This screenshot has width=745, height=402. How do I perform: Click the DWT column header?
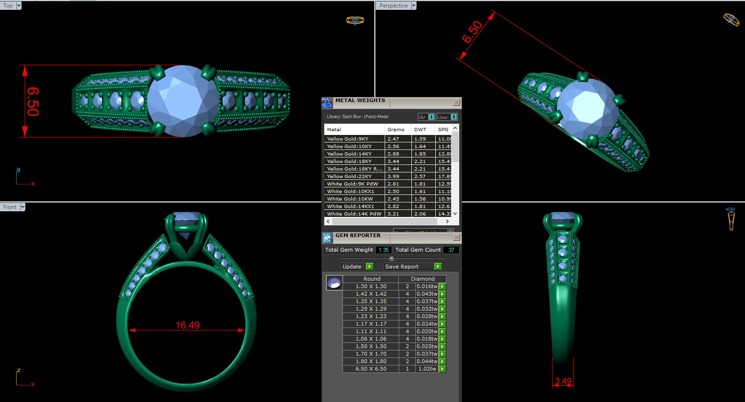click(x=423, y=129)
